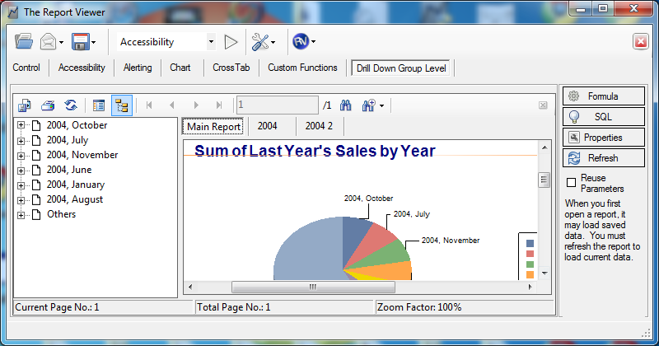Expand the 2004, June tree node
Image resolution: width=659 pixels, height=346 pixels.
(21, 171)
